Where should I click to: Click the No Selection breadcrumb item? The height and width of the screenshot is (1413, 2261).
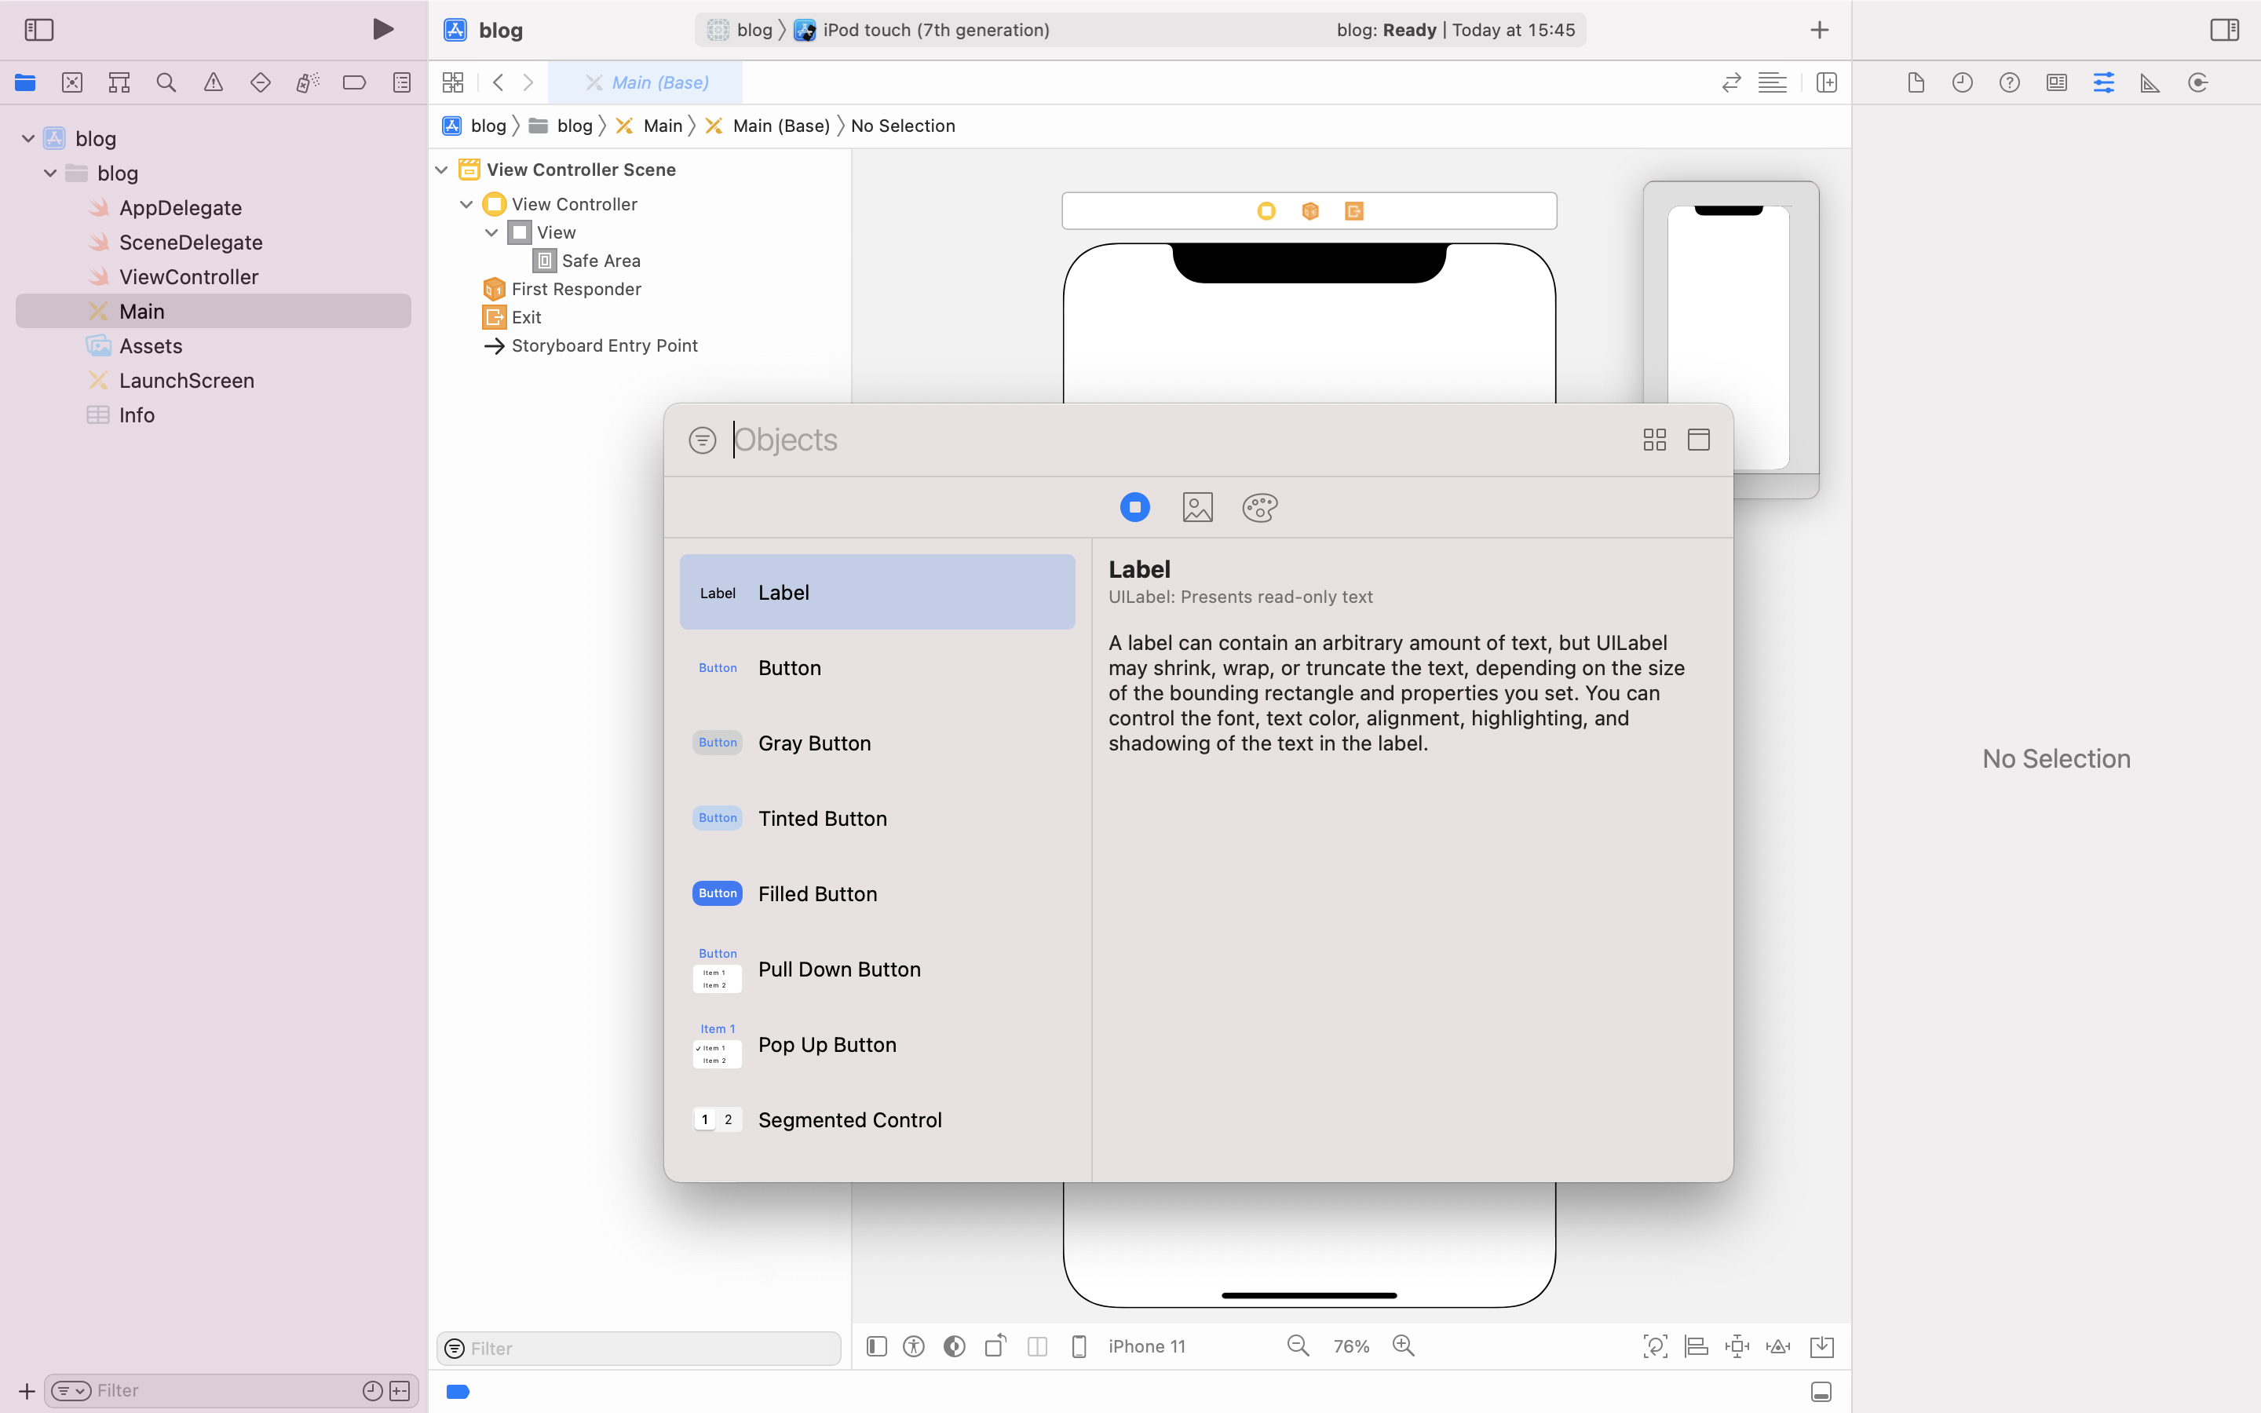click(x=902, y=124)
